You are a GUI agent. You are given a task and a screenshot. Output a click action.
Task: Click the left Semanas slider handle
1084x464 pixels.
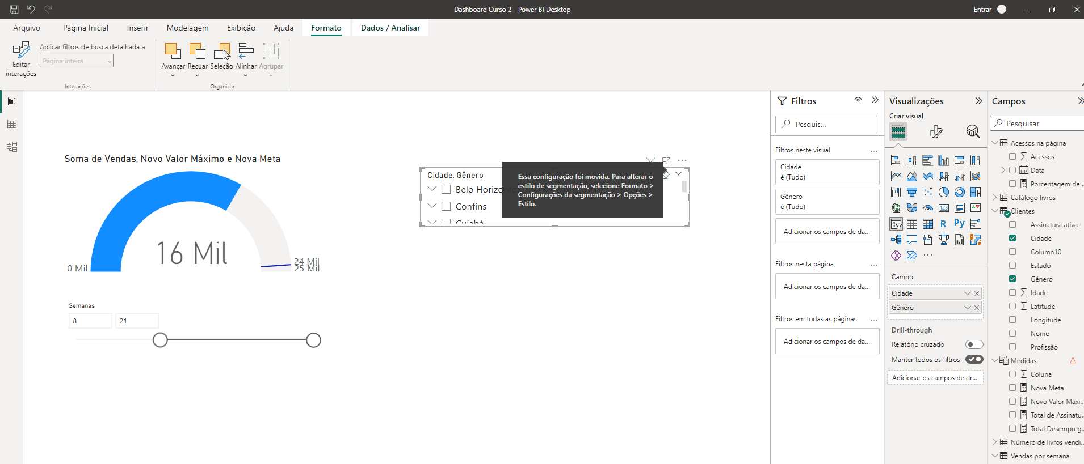[160, 340]
